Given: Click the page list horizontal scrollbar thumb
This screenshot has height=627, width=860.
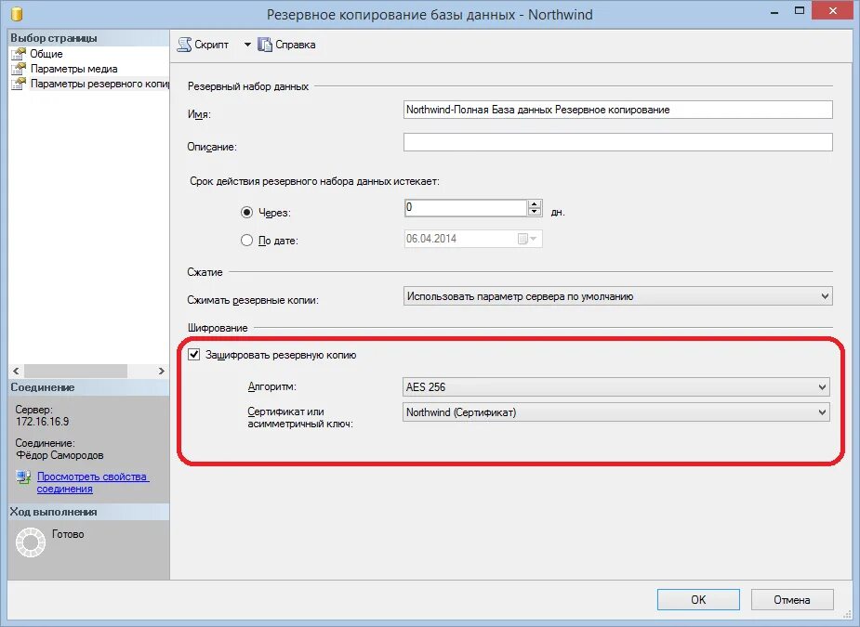Looking at the screenshot, I should [75, 371].
